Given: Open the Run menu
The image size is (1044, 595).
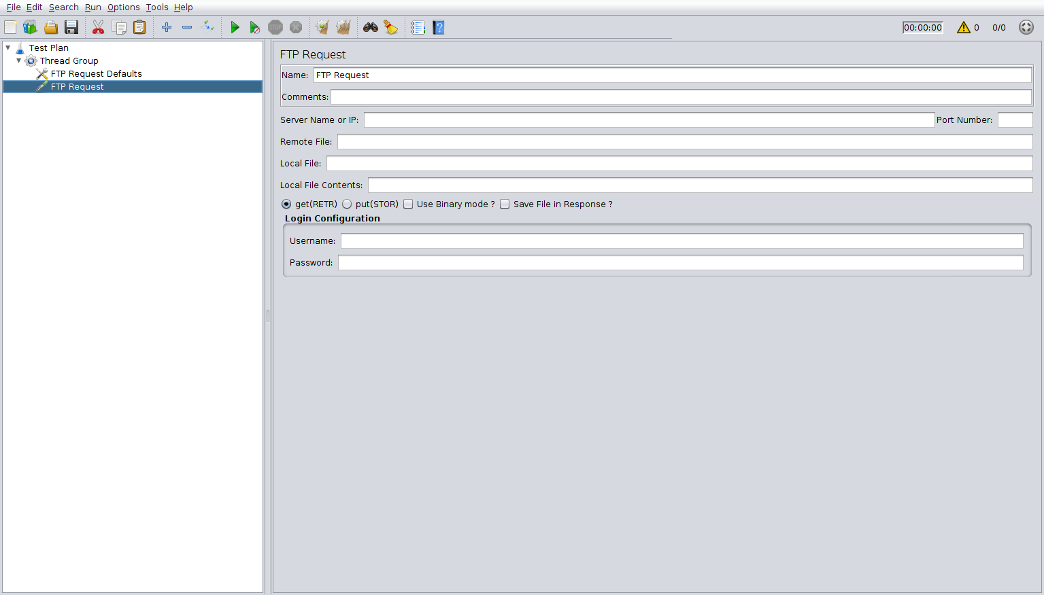Looking at the screenshot, I should [92, 7].
